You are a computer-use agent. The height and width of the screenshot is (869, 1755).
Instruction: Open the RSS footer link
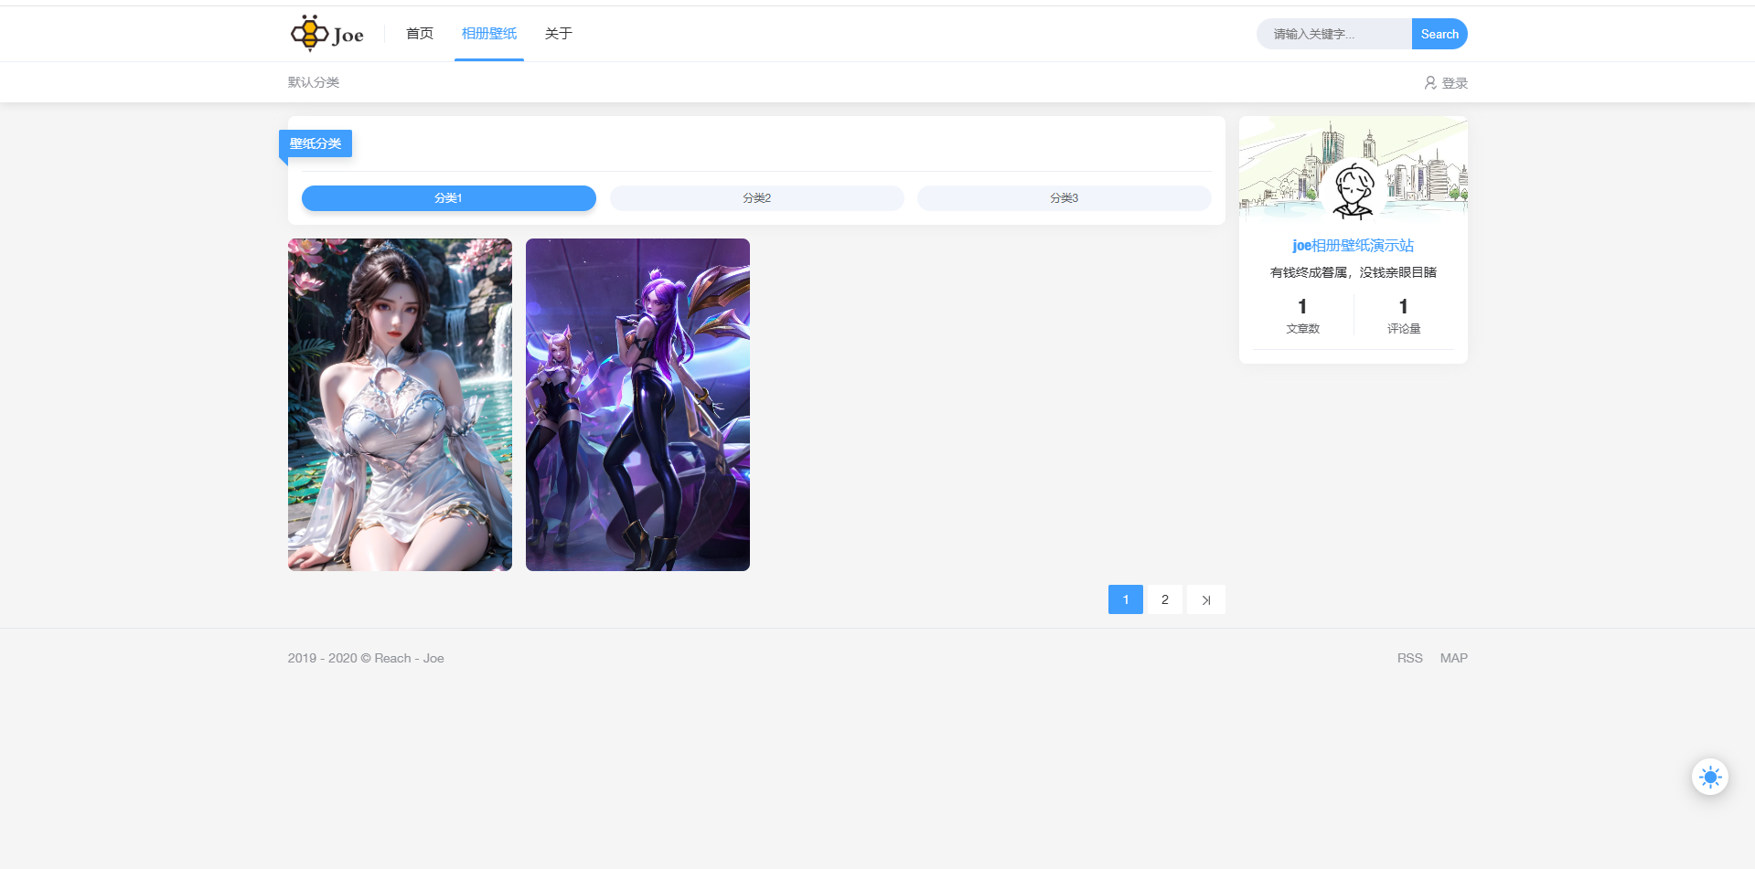pyautogui.click(x=1409, y=658)
